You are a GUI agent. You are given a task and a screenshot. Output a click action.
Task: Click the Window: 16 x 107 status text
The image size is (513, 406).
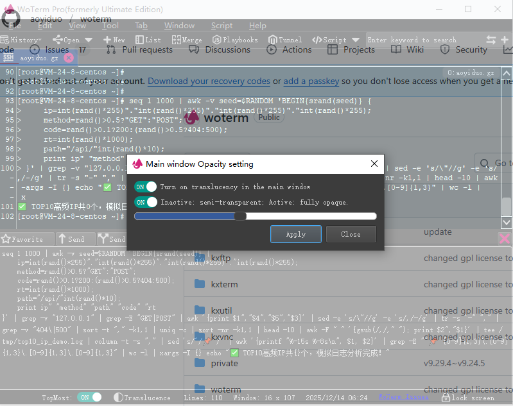click(x=264, y=398)
